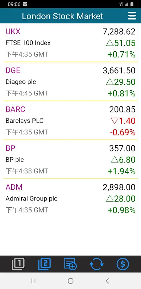Tap the ADM ticker symbol
This screenshot has width=141, height=289.
point(14,187)
